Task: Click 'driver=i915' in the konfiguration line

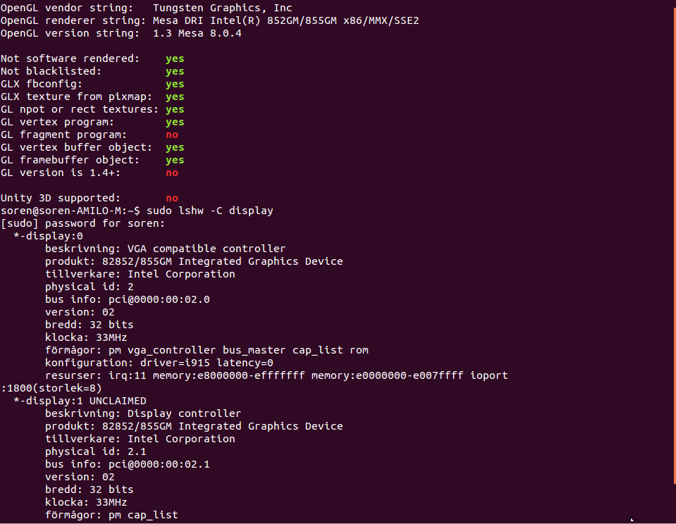Action: [175, 363]
